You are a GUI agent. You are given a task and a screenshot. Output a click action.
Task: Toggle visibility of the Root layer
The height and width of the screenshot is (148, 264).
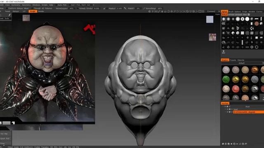225,106
